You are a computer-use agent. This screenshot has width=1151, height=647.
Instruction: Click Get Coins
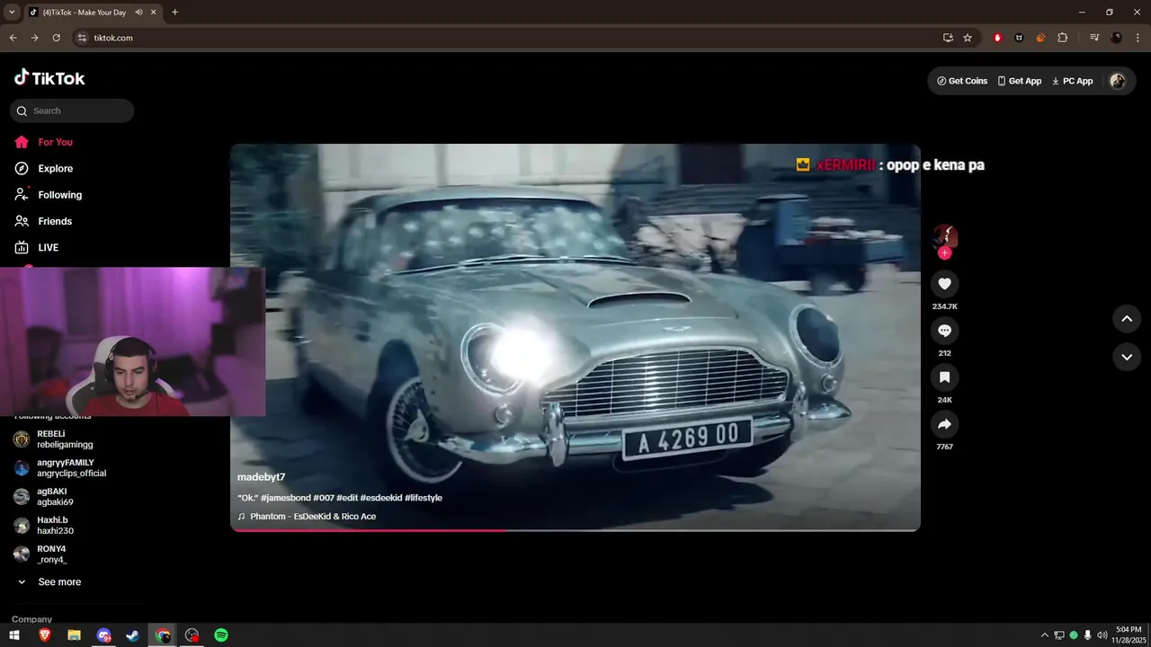click(x=962, y=81)
